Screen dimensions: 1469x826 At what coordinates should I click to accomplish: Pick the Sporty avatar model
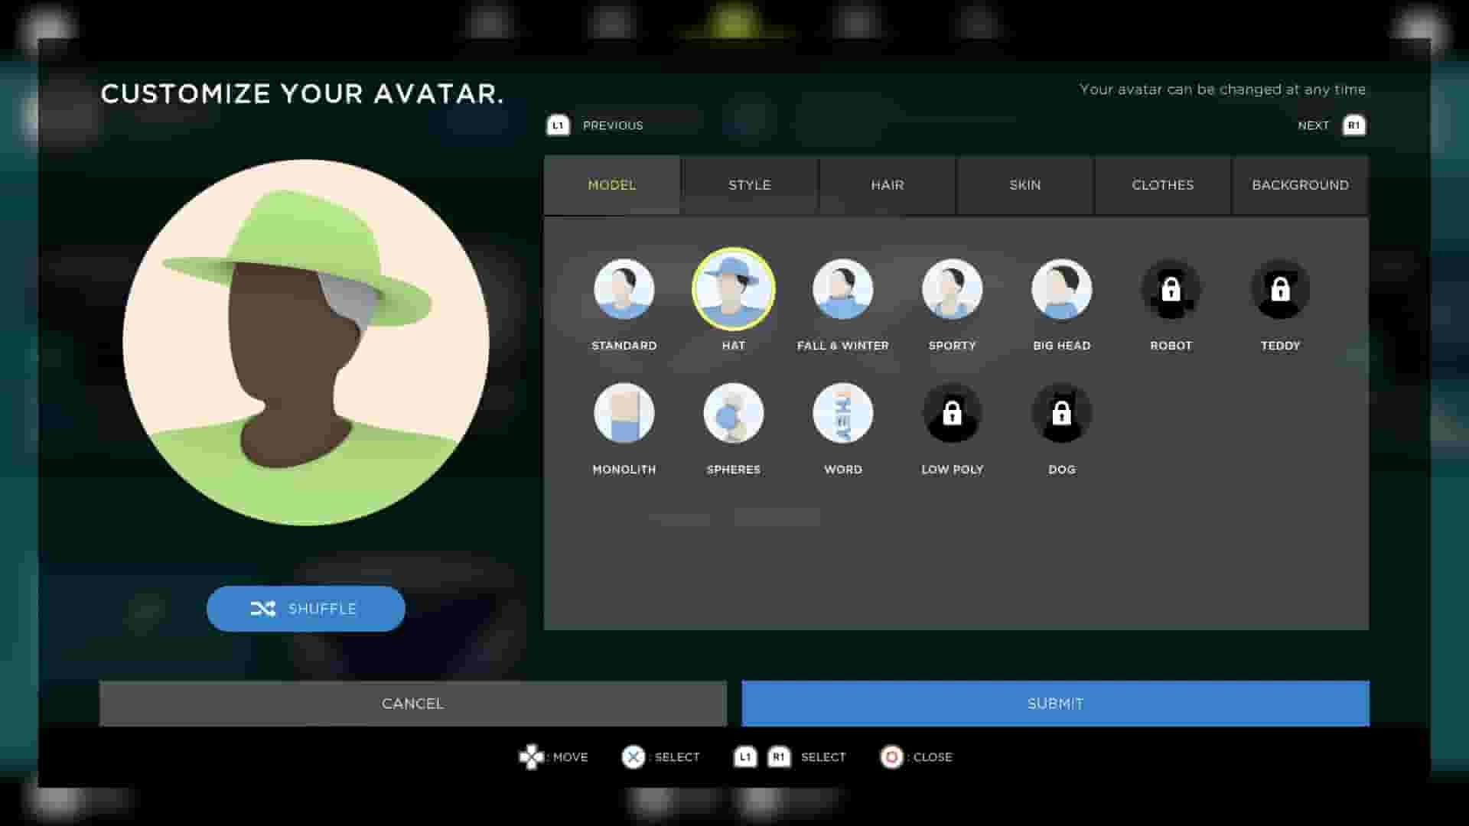point(952,289)
